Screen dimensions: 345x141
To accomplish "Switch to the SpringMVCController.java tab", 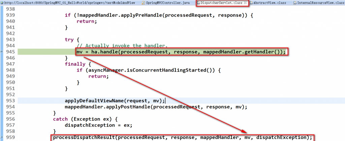I will pyautogui.click(x=168, y=3).
